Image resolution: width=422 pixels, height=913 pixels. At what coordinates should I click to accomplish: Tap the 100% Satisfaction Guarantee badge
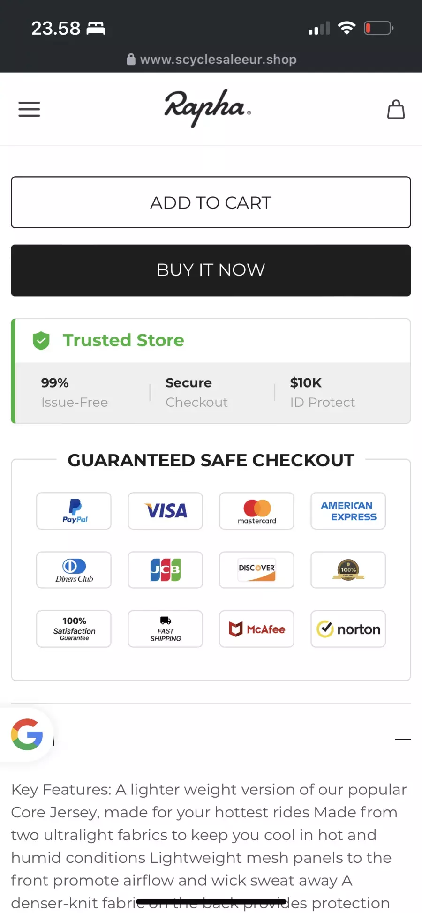point(74,629)
